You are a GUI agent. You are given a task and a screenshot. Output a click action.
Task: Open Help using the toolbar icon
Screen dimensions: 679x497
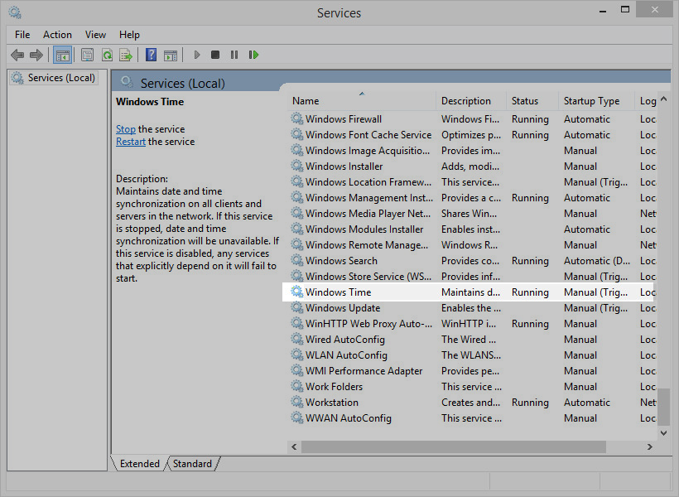click(x=151, y=55)
